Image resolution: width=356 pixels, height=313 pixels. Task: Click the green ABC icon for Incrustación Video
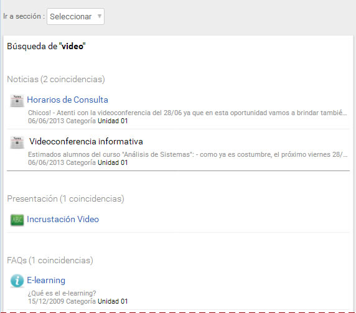click(x=17, y=220)
